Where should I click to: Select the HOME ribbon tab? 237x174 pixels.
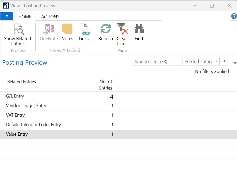pyautogui.click(x=25, y=17)
